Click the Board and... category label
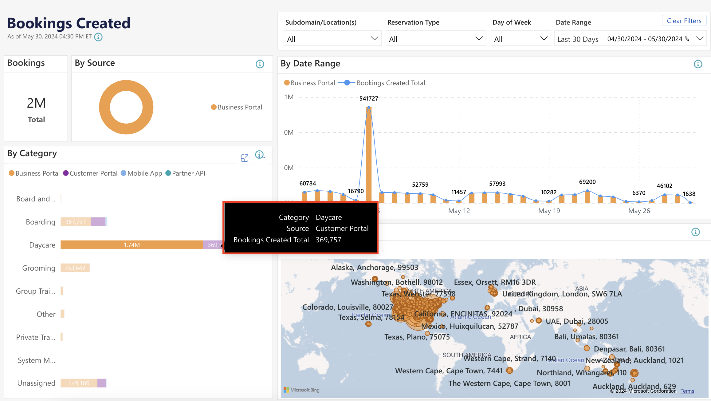This screenshot has width=711, height=401. 36,199
